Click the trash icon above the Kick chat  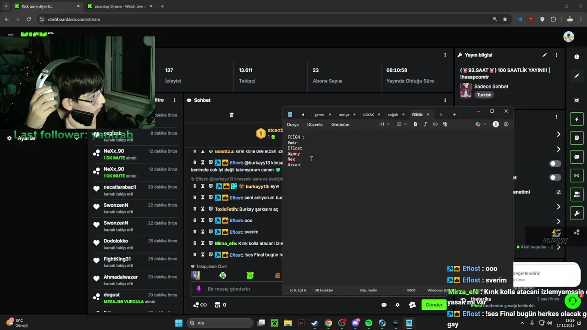pos(232,115)
